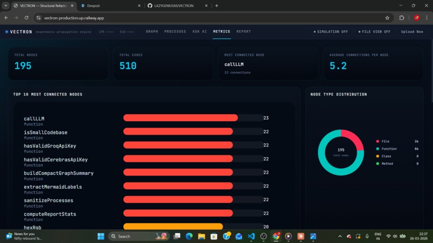Launch Microsoft Edge from taskbar
This screenshot has width=433, height=243.
pos(189,237)
